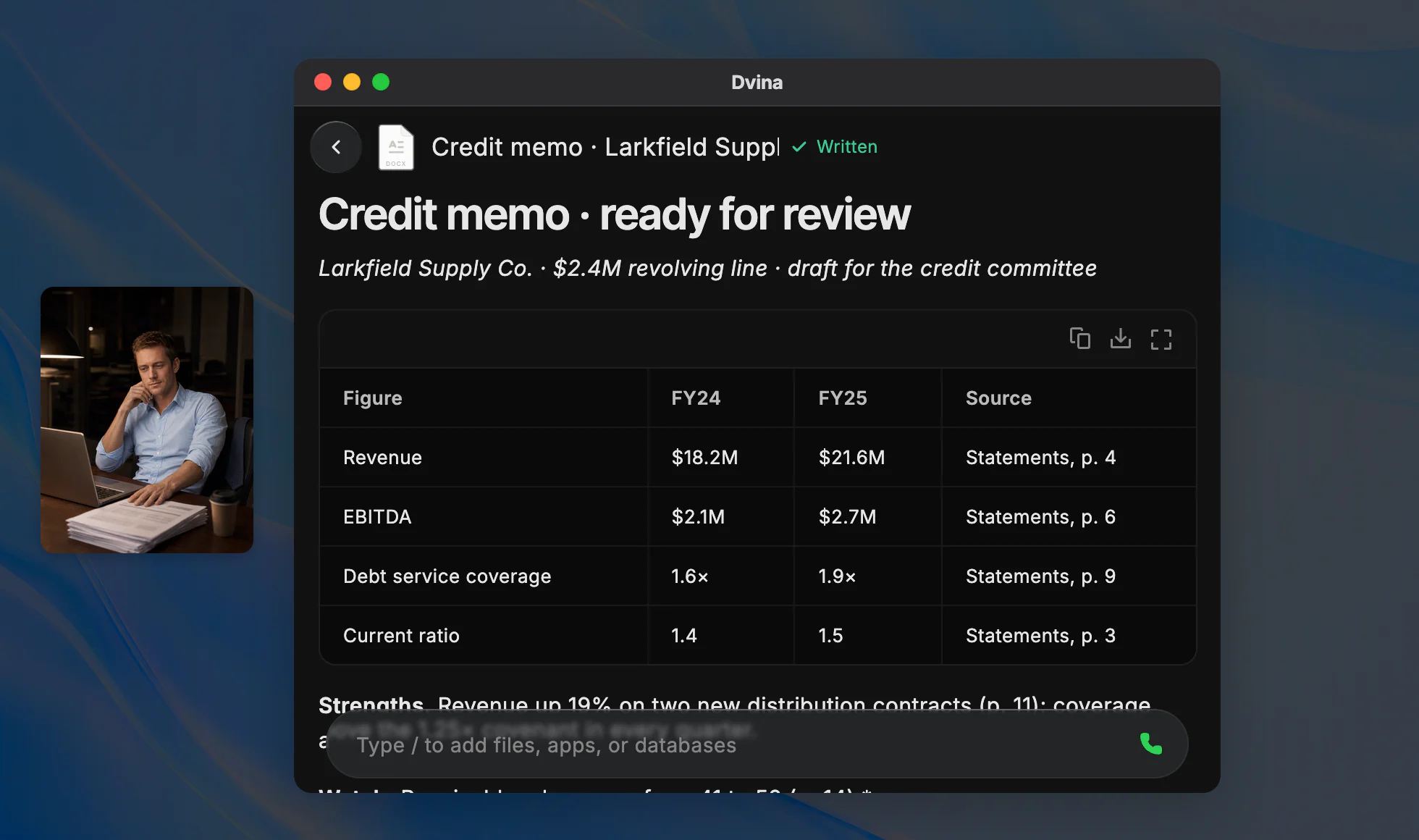Screen dimensions: 1419x840
Task: Click the FY24 column header
Action: coord(696,398)
